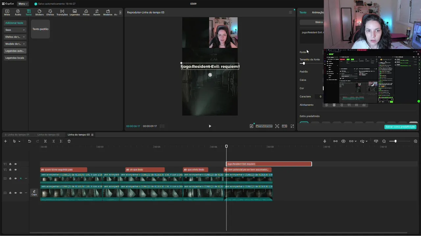The image size is (421, 236).
Task: Open the Menu dropdown
Action: tap(22, 4)
